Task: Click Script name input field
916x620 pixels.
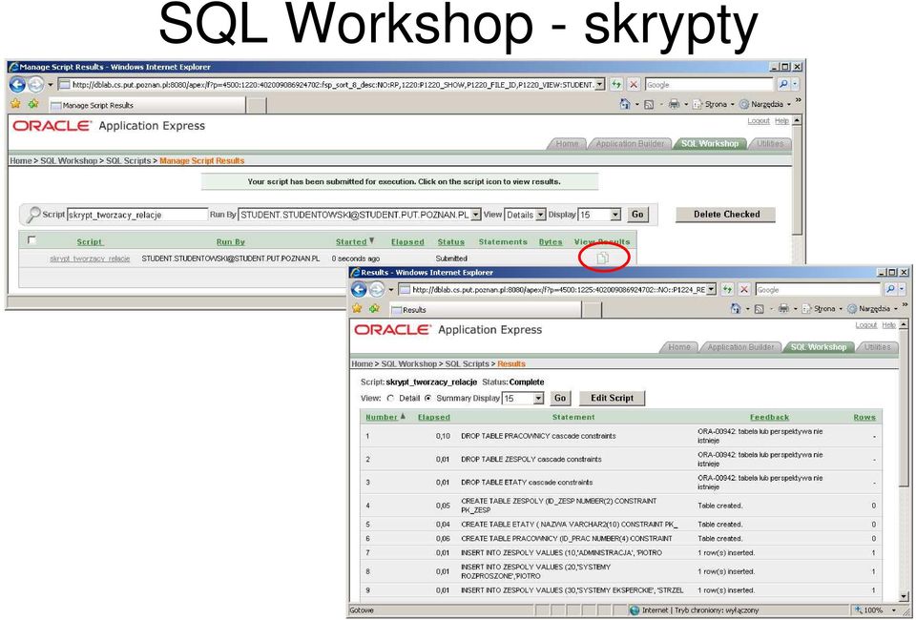Action: click(x=137, y=215)
